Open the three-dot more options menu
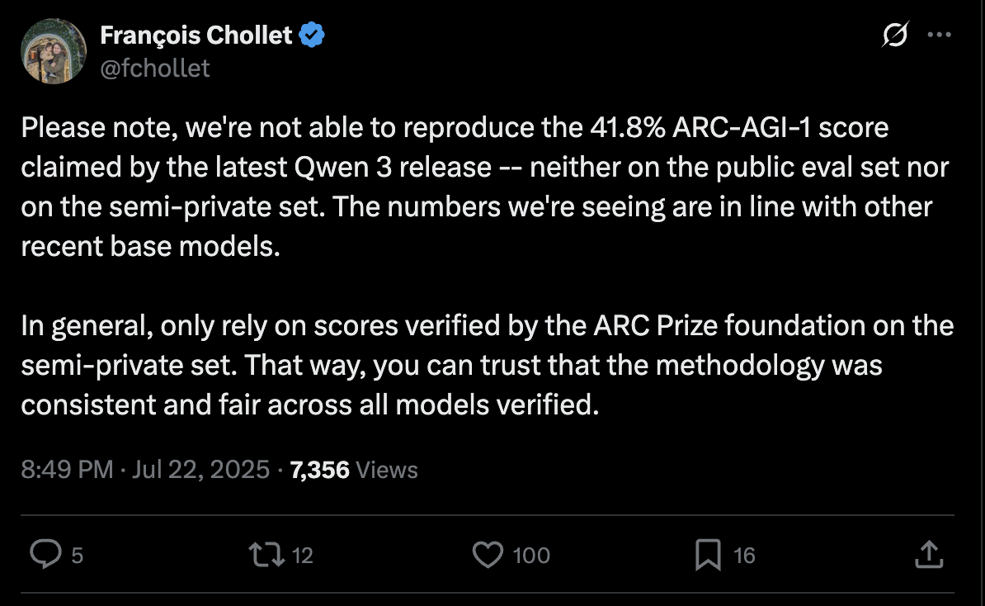Screen dimensions: 985x606 pyautogui.click(x=940, y=35)
